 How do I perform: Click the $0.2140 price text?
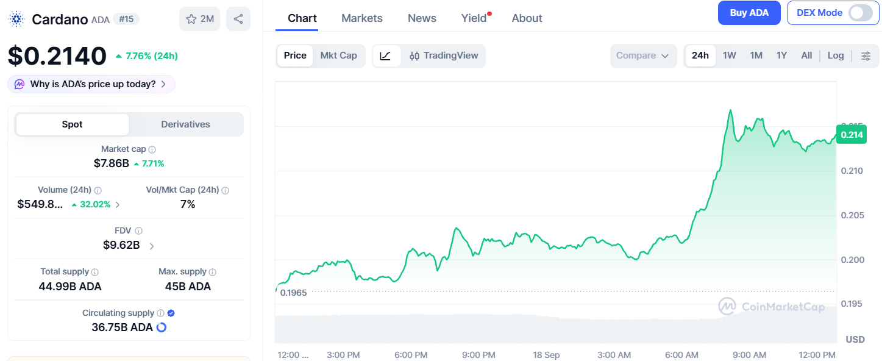pyautogui.click(x=57, y=56)
